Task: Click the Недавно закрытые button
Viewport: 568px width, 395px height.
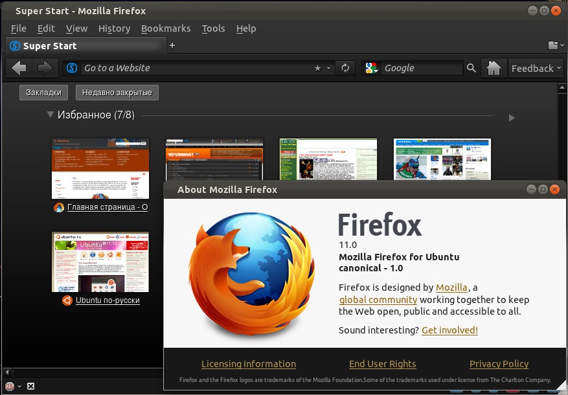Action: pos(117,93)
